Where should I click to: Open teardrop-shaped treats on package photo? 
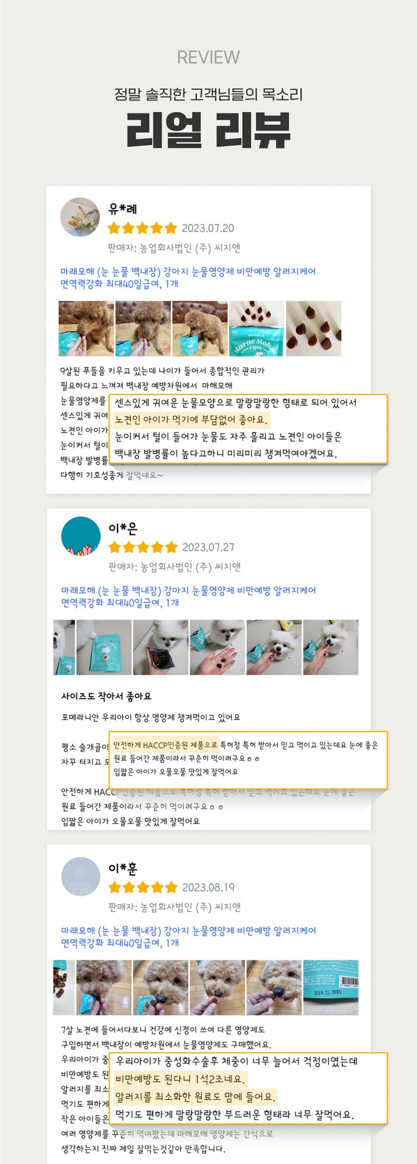click(257, 328)
